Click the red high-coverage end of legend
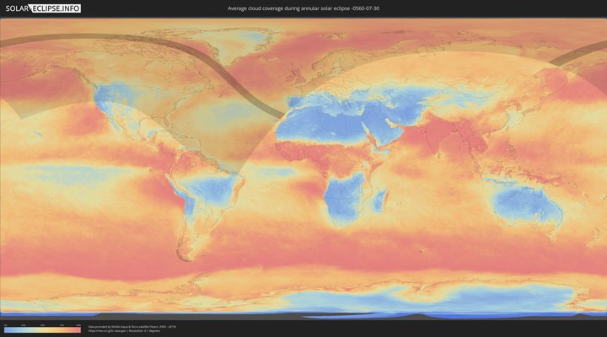Viewport: 607px width, 337px height. tap(78, 329)
